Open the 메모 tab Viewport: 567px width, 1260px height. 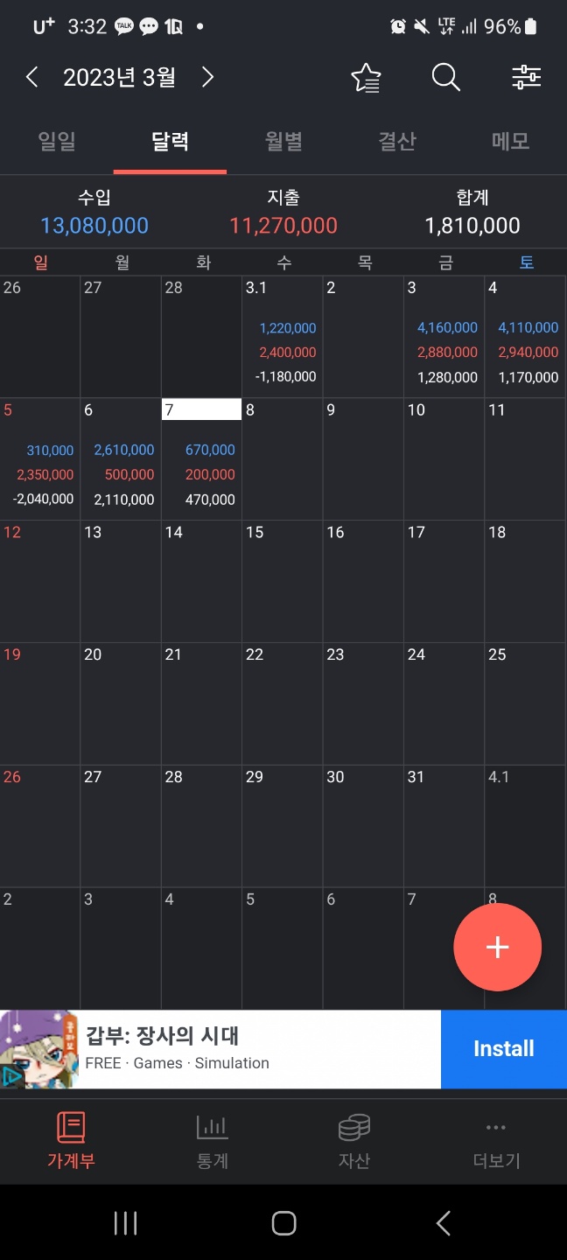[x=511, y=141]
